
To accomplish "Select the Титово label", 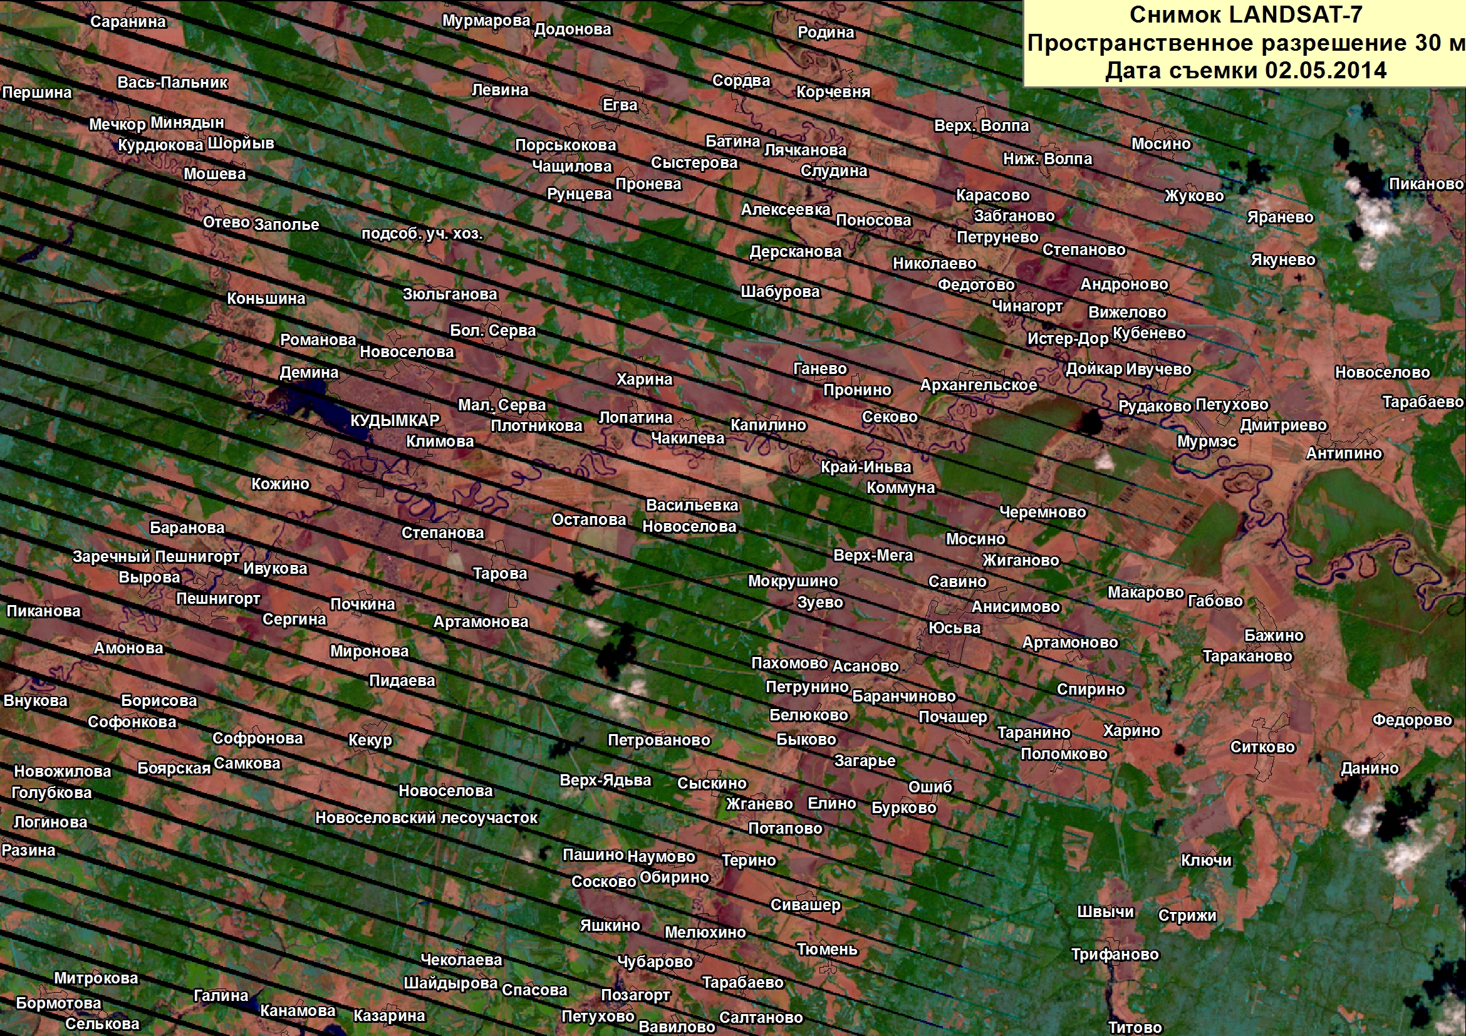I will coord(1135,1028).
